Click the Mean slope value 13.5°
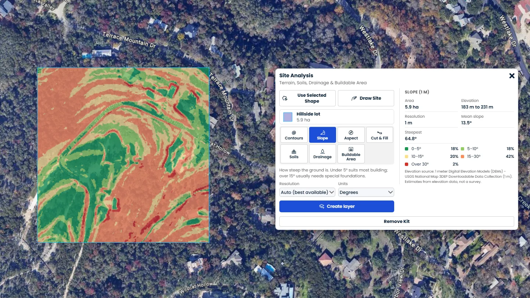The width and height of the screenshot is (530, 298). (x=466, y=123)
